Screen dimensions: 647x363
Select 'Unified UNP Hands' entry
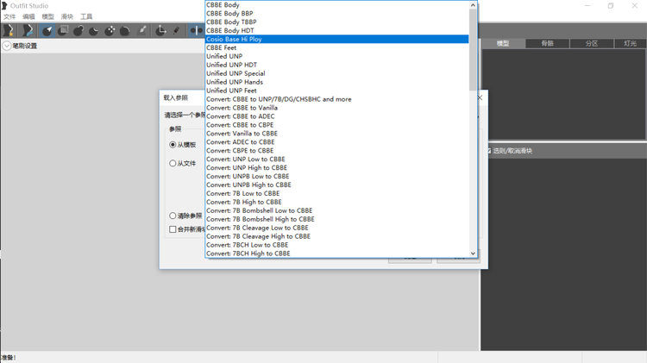point(337,82)
